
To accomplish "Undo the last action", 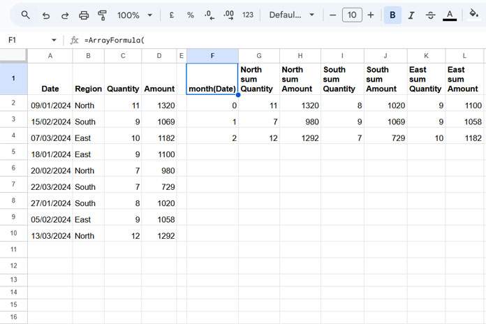I will coord(46,15).
